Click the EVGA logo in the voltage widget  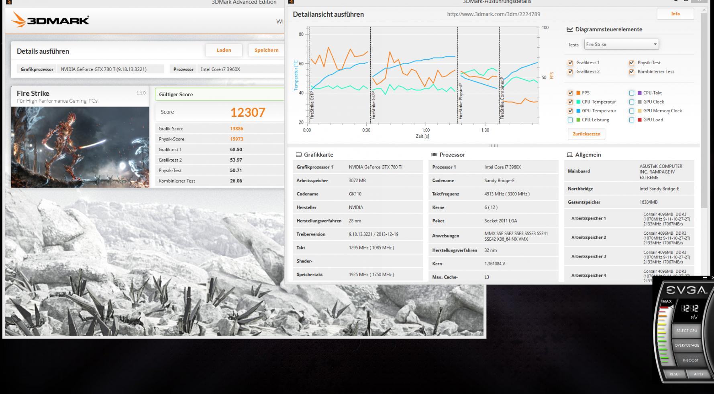687,290
